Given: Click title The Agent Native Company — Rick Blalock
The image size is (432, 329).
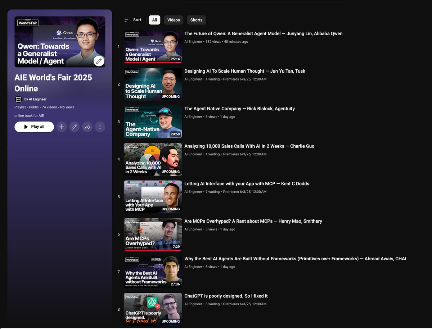Looking at the screenshot, I should click(x=239, y=109).
